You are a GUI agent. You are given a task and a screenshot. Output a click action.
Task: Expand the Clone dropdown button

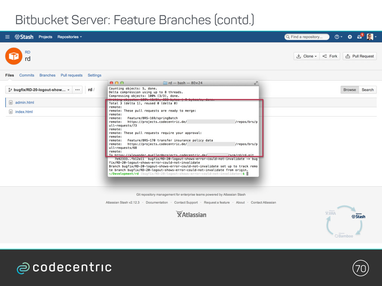point(307,56)
